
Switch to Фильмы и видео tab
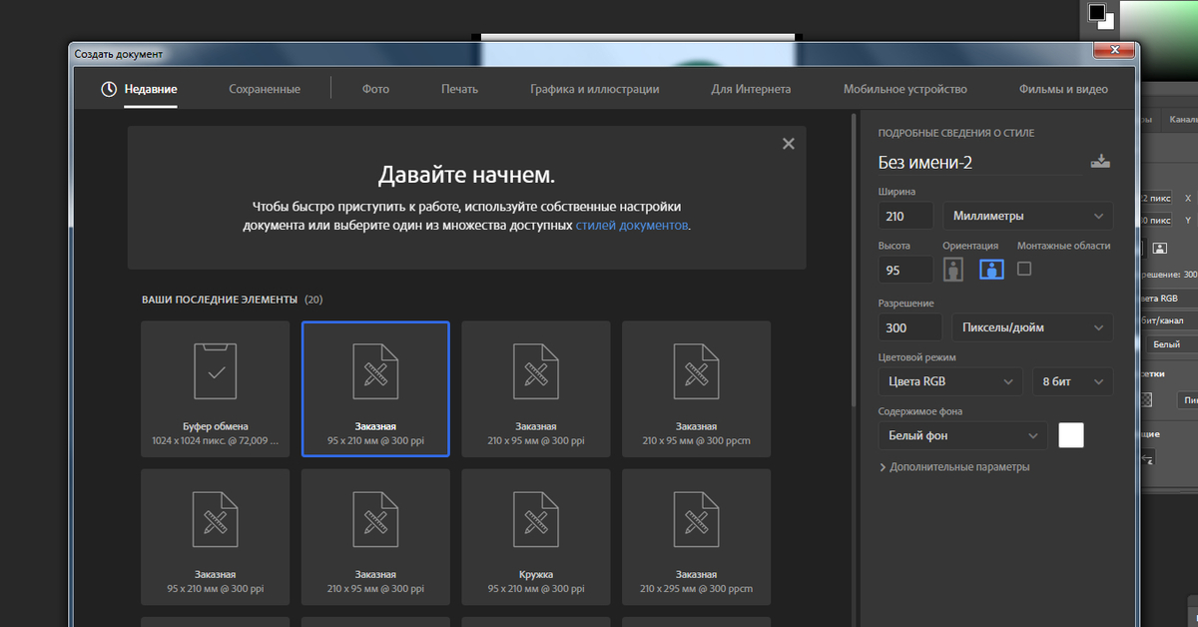pyautogui.click(x=1063, y=89)
